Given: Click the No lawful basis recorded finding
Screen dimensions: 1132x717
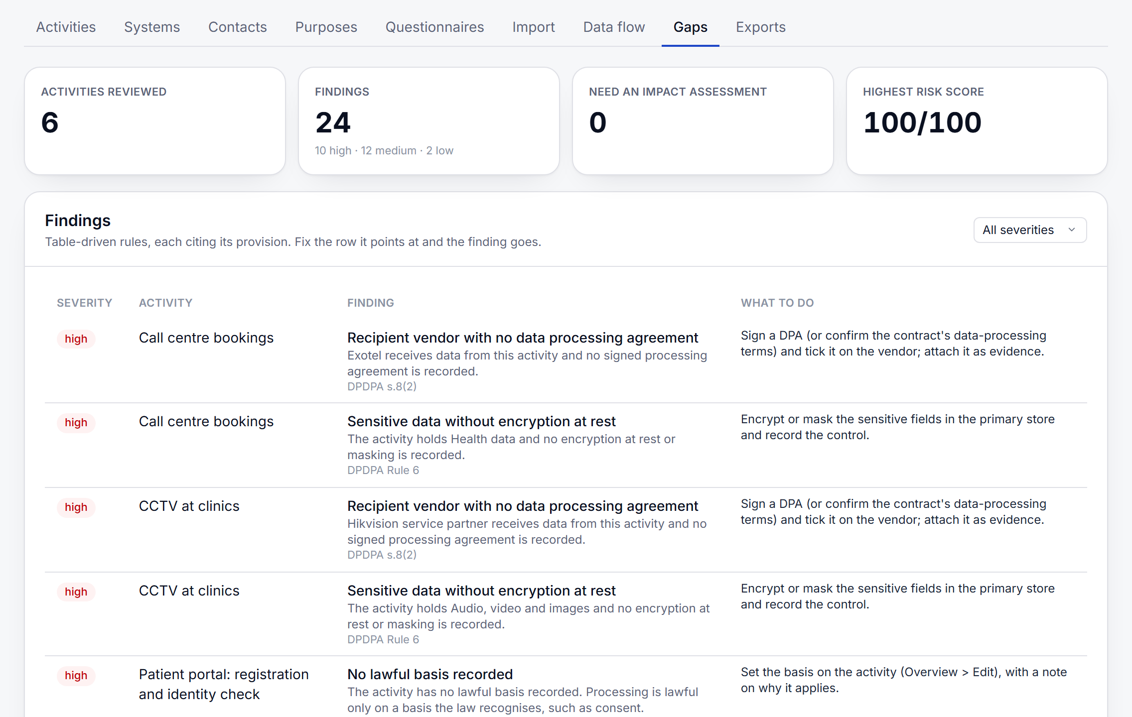Looking at the screenshot, I should click(x=430, y=674).
